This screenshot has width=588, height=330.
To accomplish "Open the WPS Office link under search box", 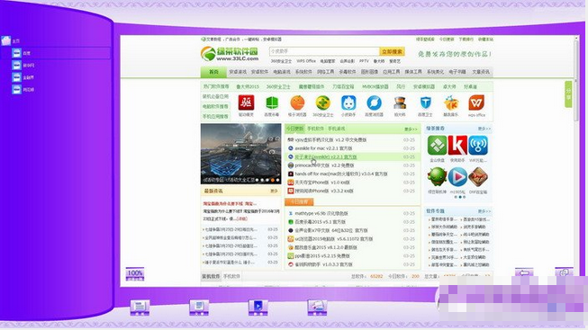I will point(306,61).
